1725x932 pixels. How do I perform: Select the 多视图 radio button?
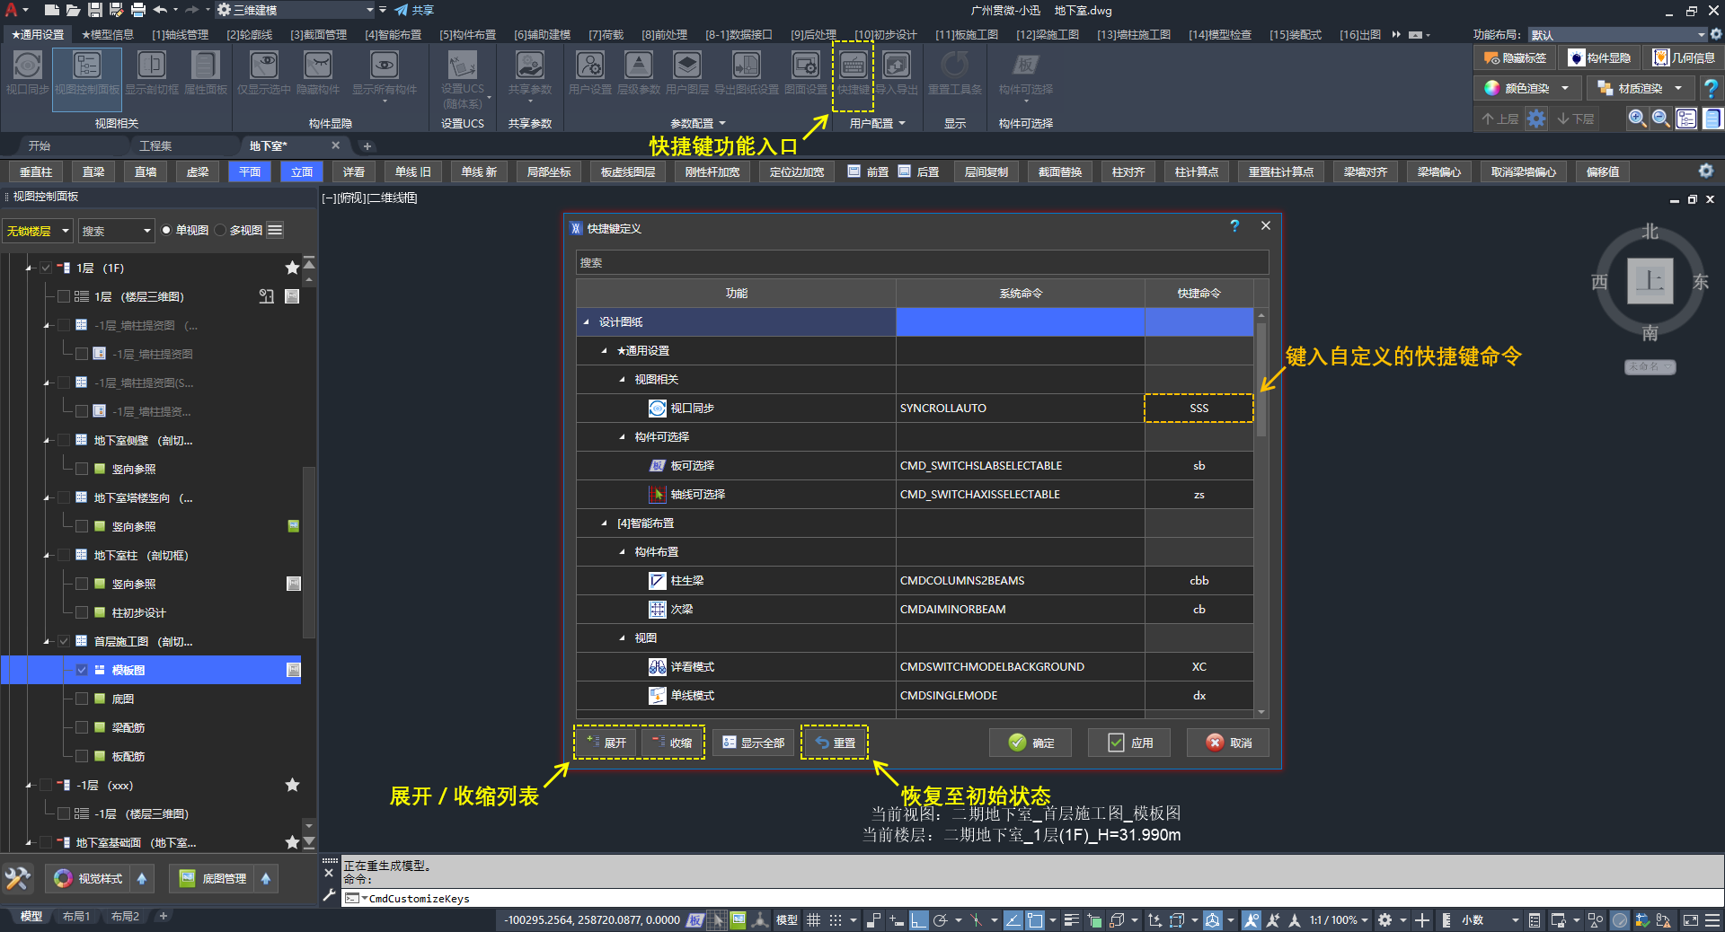pos(220,231)
